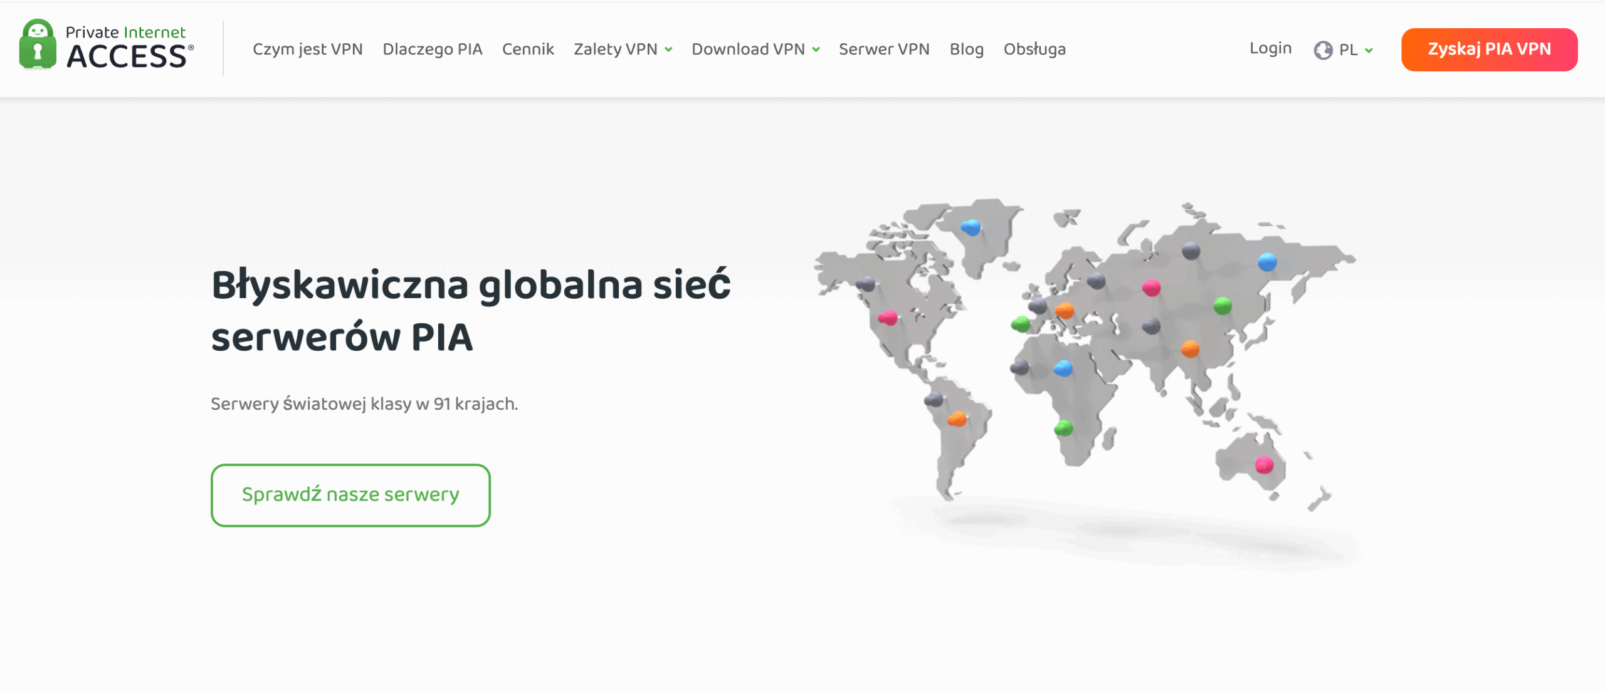Click the blue pin on Greenland
The image size is (1605, 691).
(971, 227)
